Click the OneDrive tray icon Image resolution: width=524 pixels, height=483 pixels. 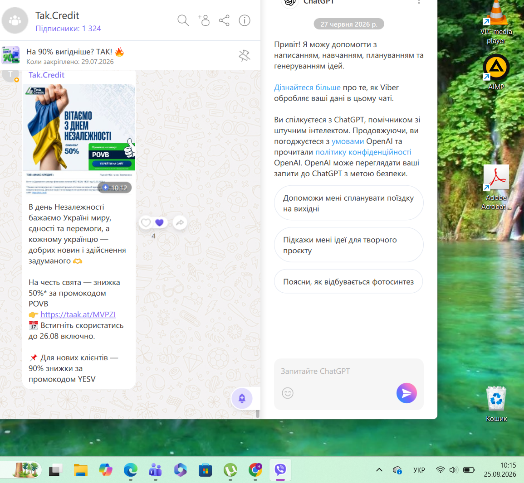[397, 470]
